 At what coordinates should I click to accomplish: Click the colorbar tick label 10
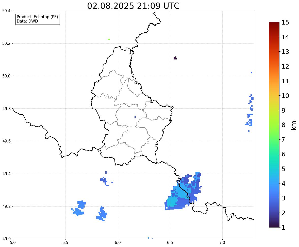(x=285, y=96)
